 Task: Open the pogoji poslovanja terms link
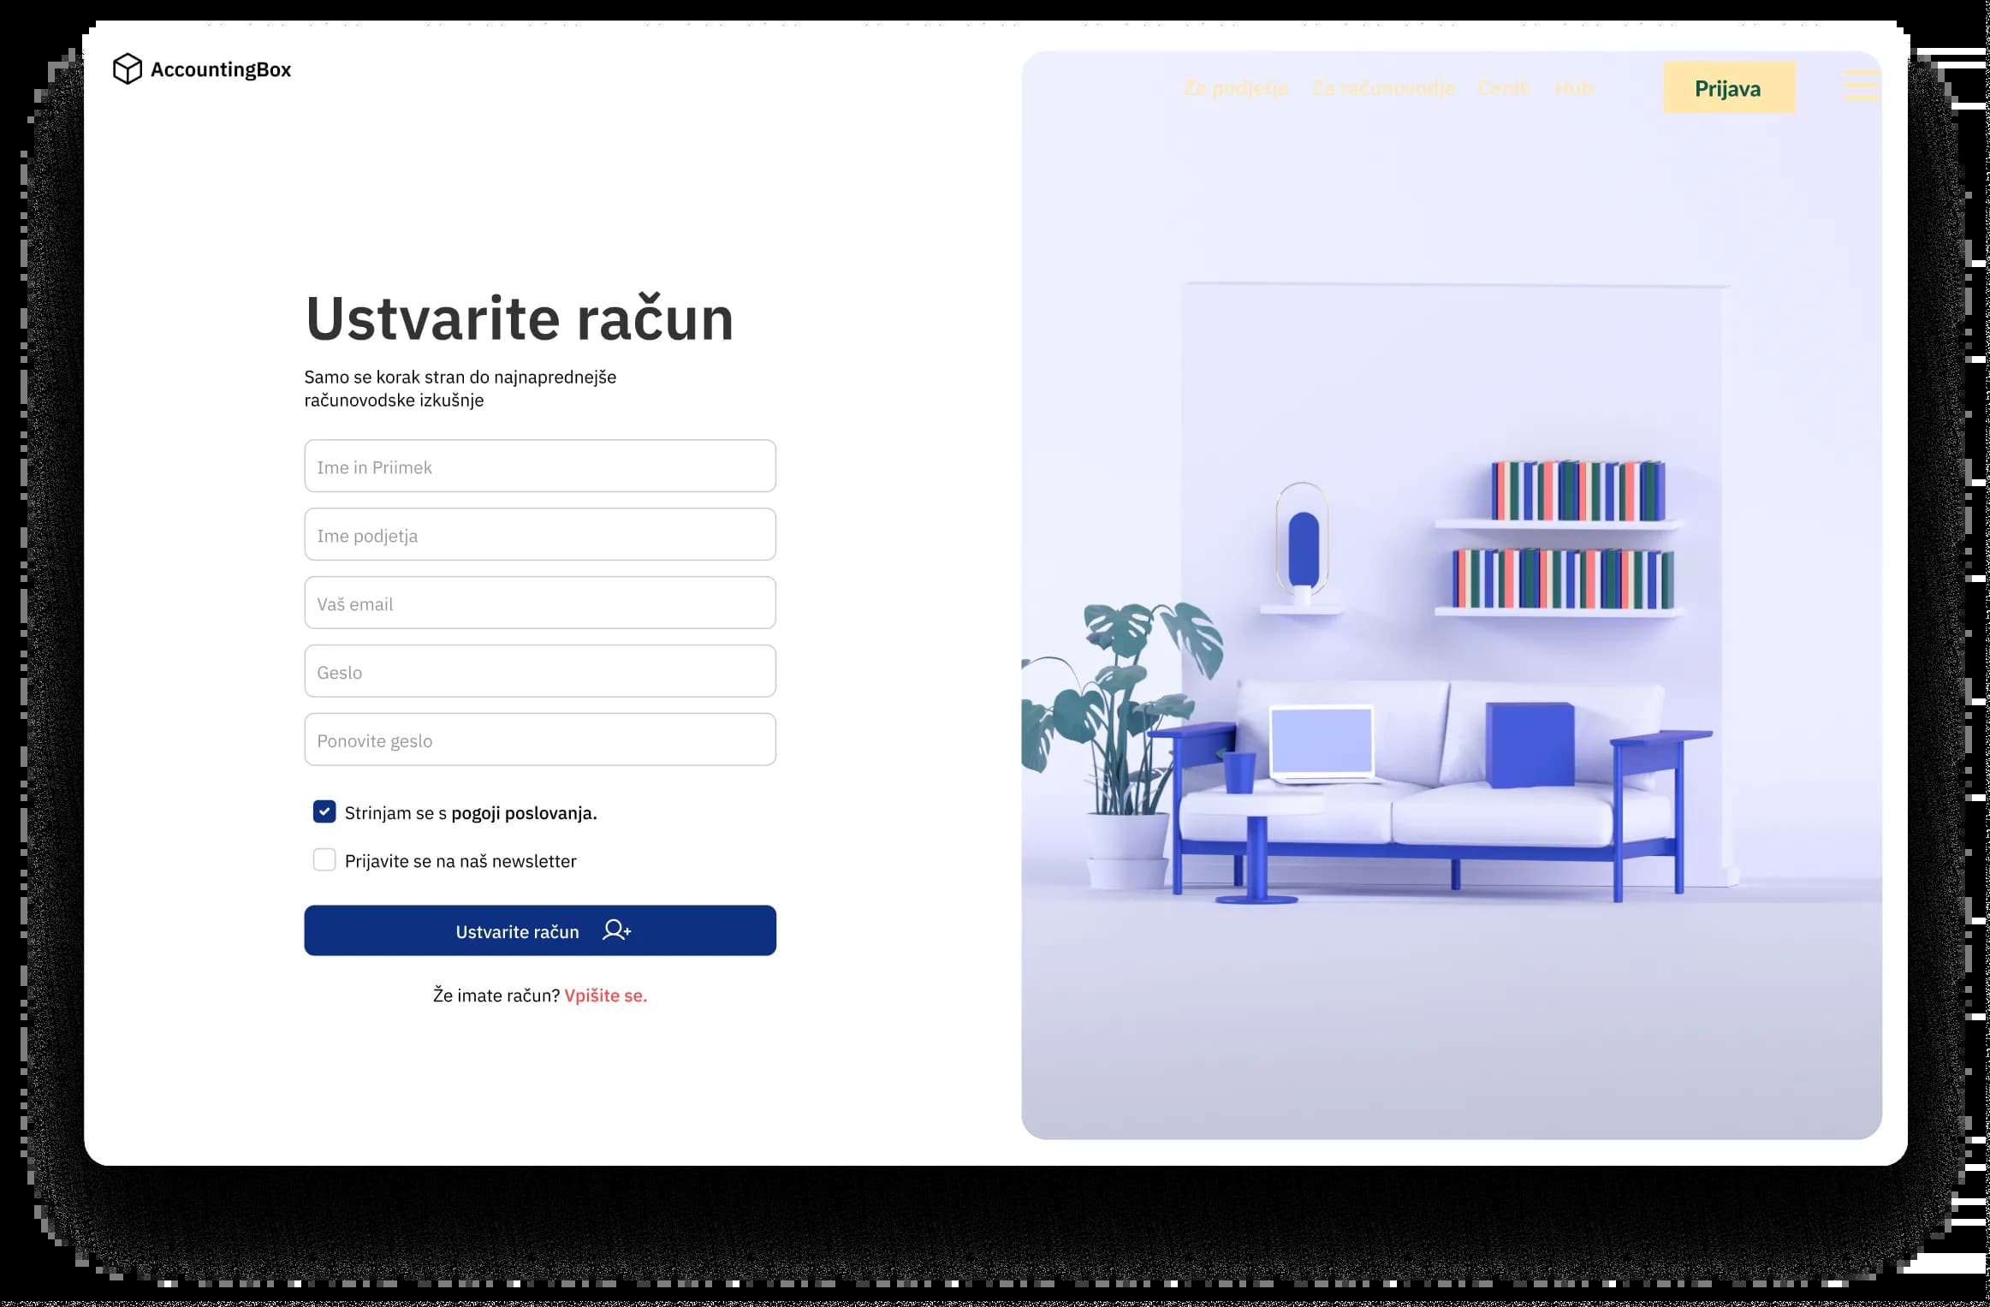pos(523,813)
